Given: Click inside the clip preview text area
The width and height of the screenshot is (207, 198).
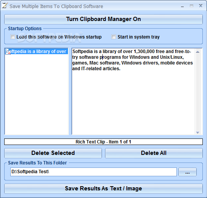Looking at the screenshot, I should point(133,91).
